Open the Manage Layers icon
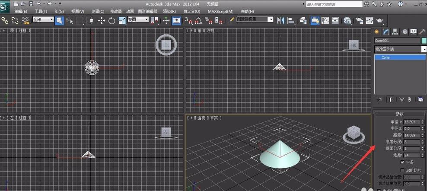427x191 pixels. point(303,20)
